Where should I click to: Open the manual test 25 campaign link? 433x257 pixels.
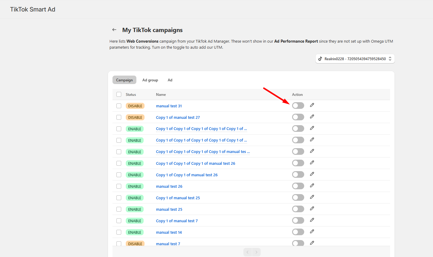pyautogui.click(x=169, y=210)
